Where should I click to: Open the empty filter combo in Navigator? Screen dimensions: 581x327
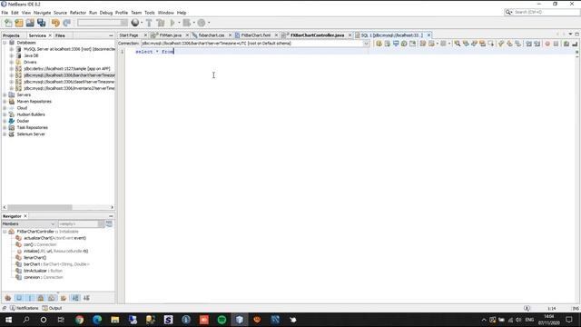click(x=81, y=224)
